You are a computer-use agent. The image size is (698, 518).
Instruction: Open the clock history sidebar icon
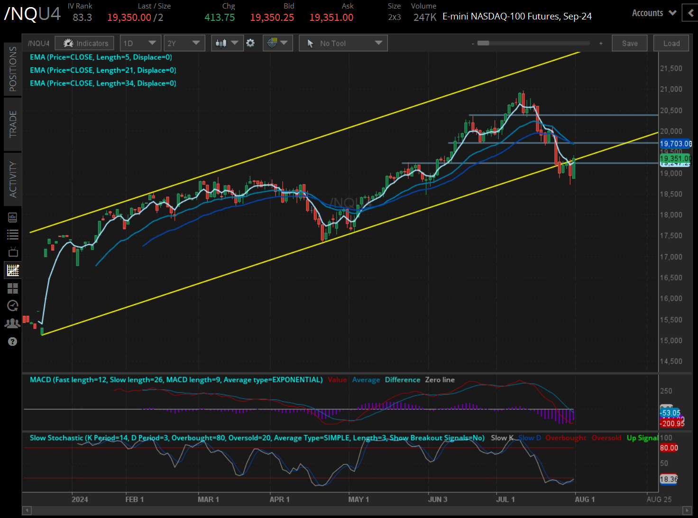(x=13, y=305)
